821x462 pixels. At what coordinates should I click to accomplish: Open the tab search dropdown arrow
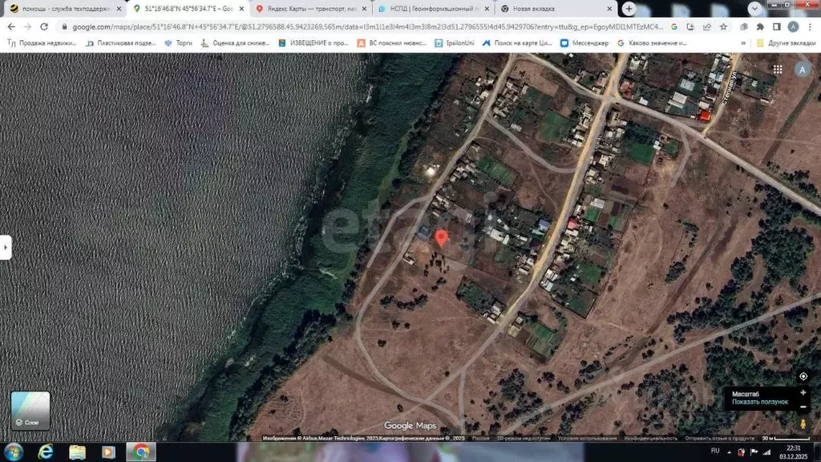click(754, 8)
